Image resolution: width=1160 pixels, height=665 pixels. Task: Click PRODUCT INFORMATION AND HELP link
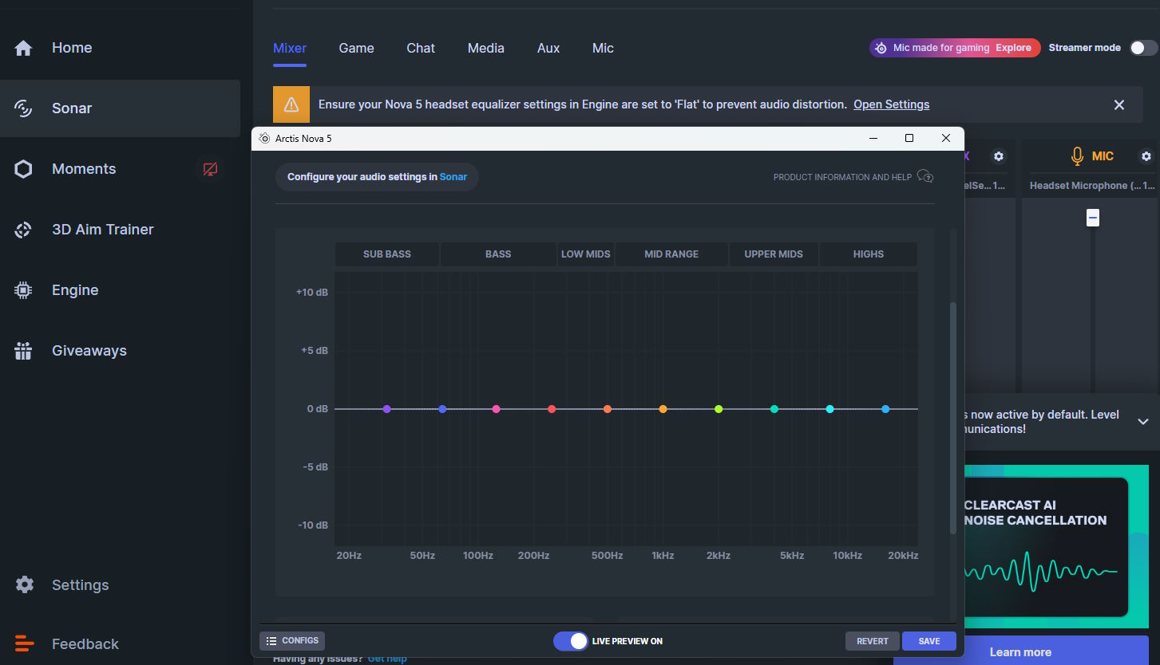[842, 177]
